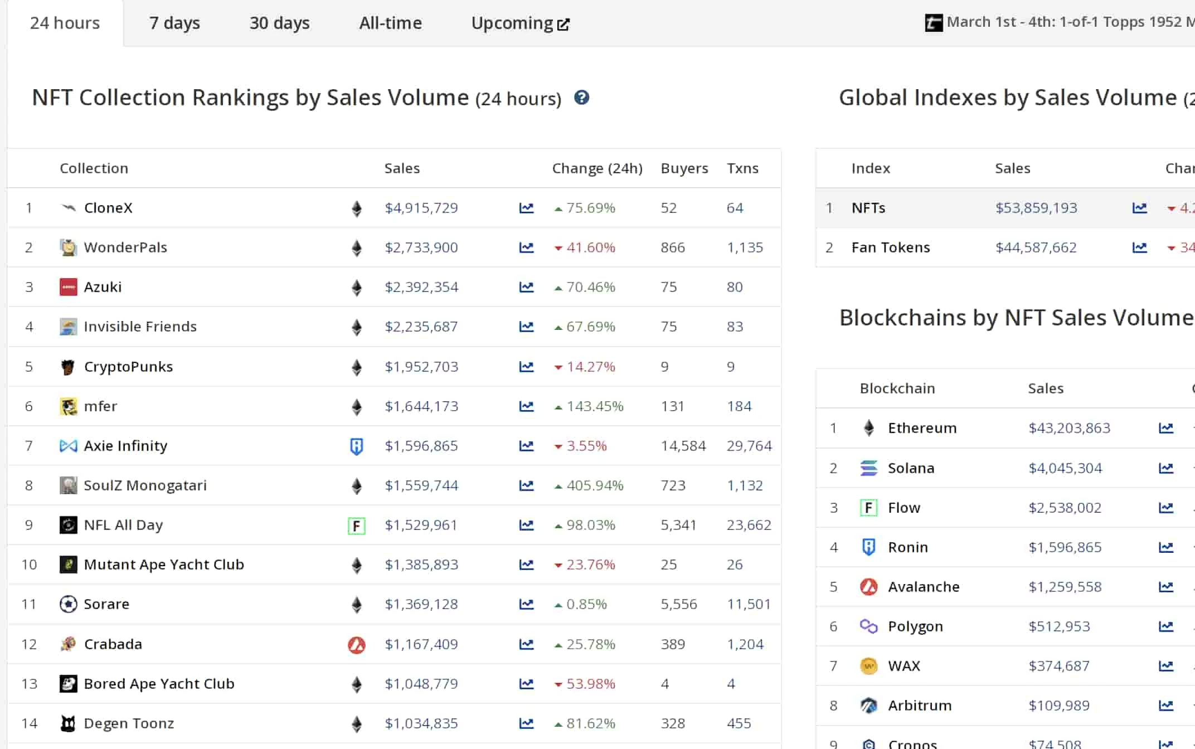Switch to the 7 days tab
Screen dimensions: 1195x749
pyautogui.click(x=174, y=23)
